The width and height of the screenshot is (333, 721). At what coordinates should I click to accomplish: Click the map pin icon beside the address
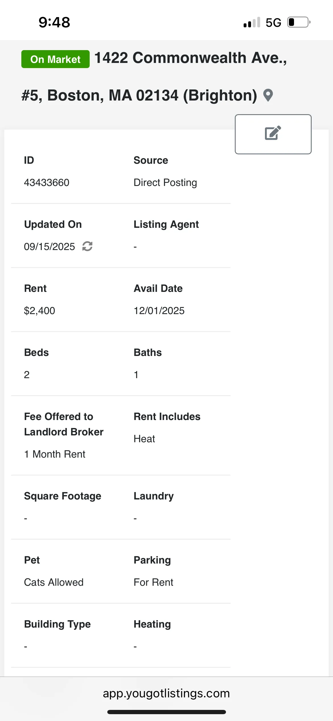(268, 95)
